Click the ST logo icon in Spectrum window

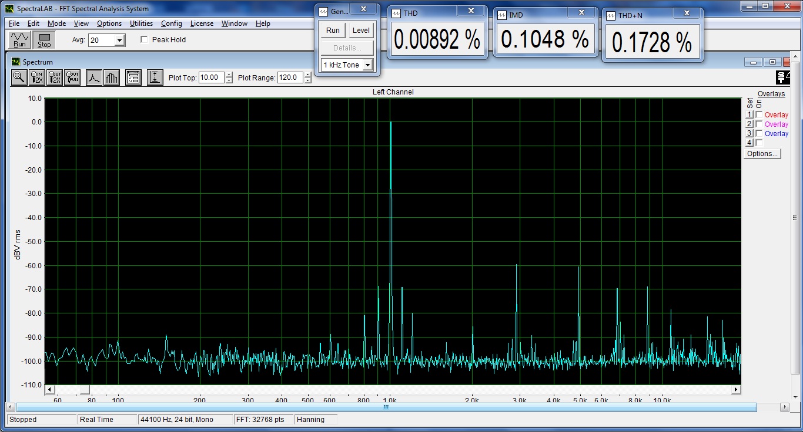pos(784,77)
